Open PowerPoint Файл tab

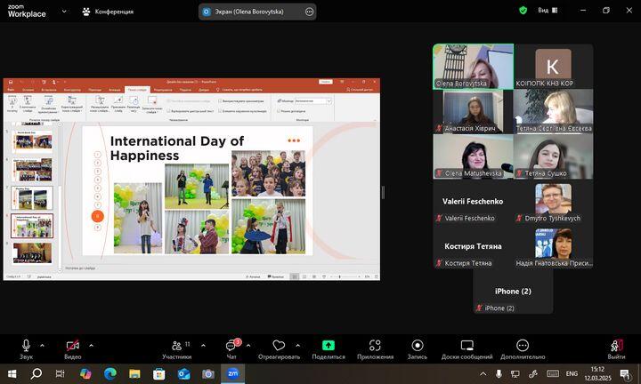[11, 90]
